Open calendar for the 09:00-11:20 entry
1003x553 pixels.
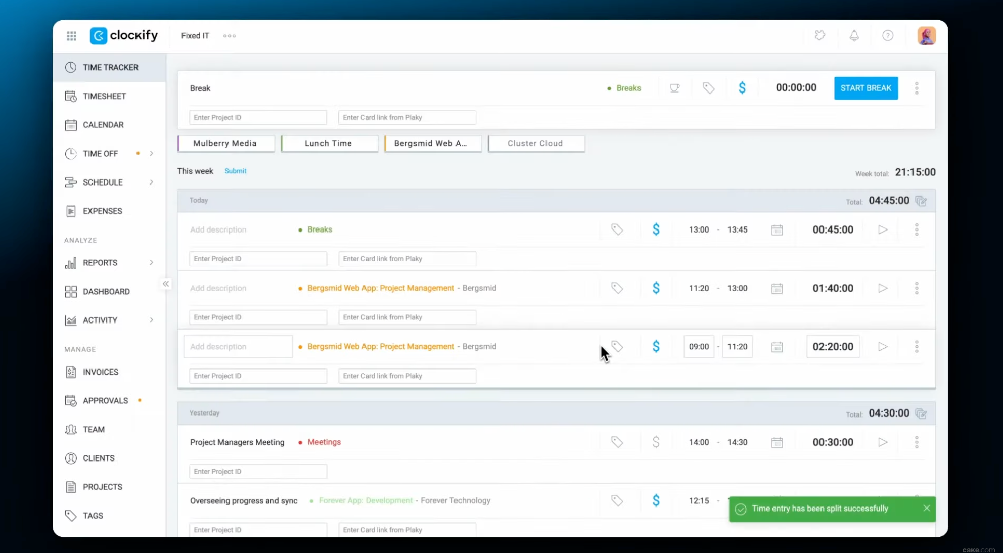click(777, 347)
